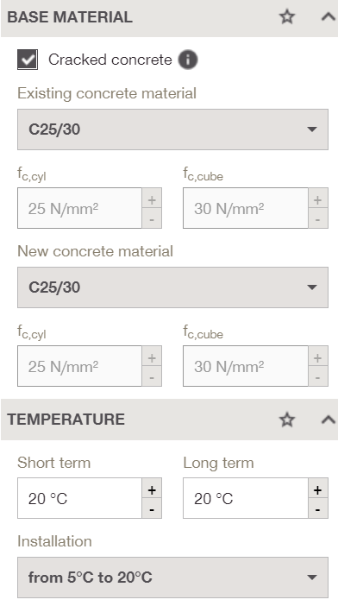
Task: Collapse the Base Material section chevron
Action: click(328, 17)
